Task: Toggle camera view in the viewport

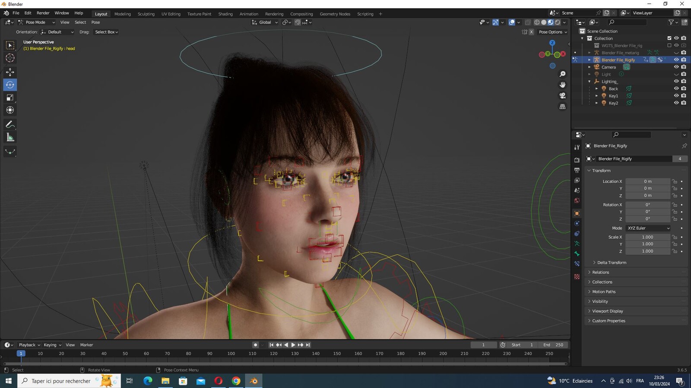Action: (562, 96)
